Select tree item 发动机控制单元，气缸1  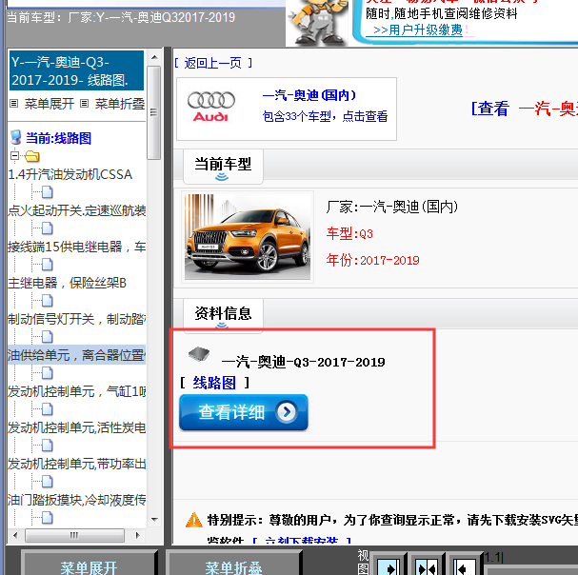[77, 391]
